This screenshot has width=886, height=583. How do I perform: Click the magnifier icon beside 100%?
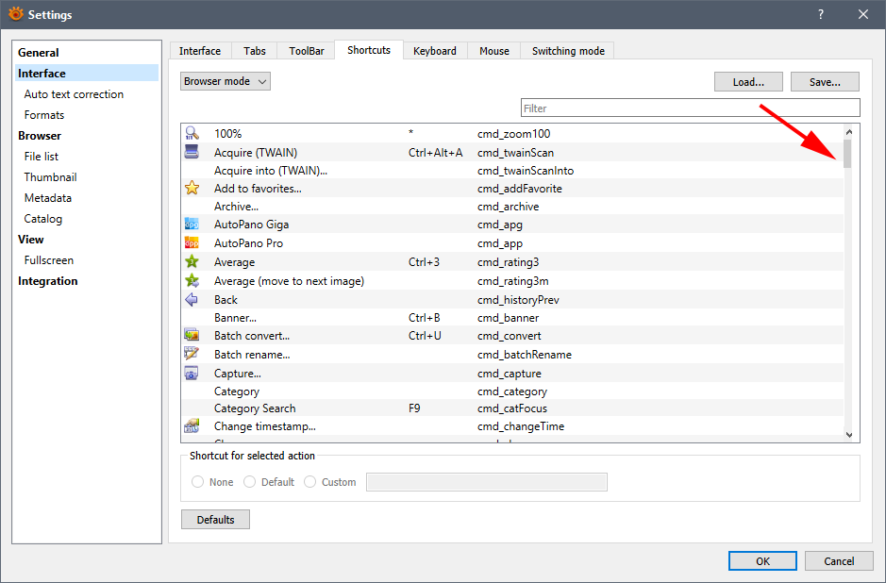(x=192, y=134)
